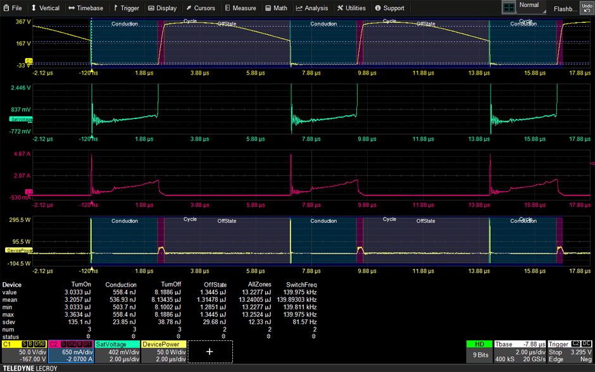Viewport: 595px width, 372px height.
Task: Click the HD 9 Bits resolution button
Action: pos(479,350)
